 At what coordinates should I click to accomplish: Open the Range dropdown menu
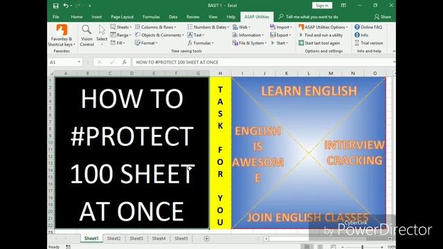pos(120,35)
